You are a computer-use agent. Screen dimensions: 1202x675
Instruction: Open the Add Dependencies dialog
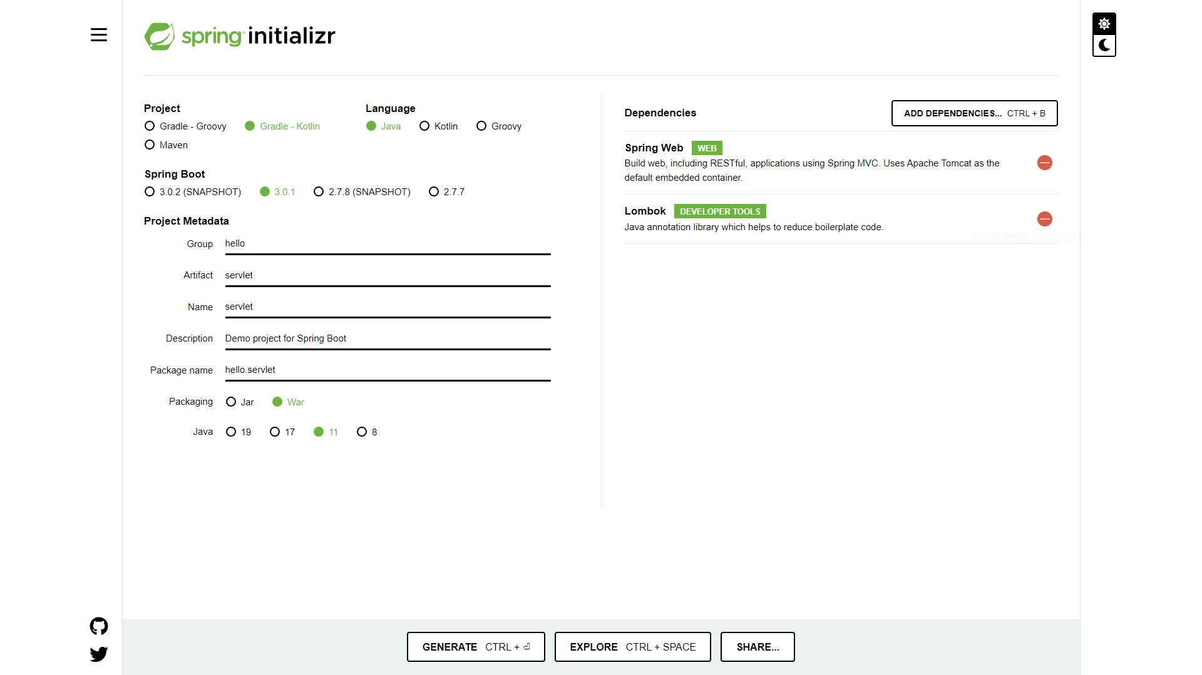click(x=975, y=113)
